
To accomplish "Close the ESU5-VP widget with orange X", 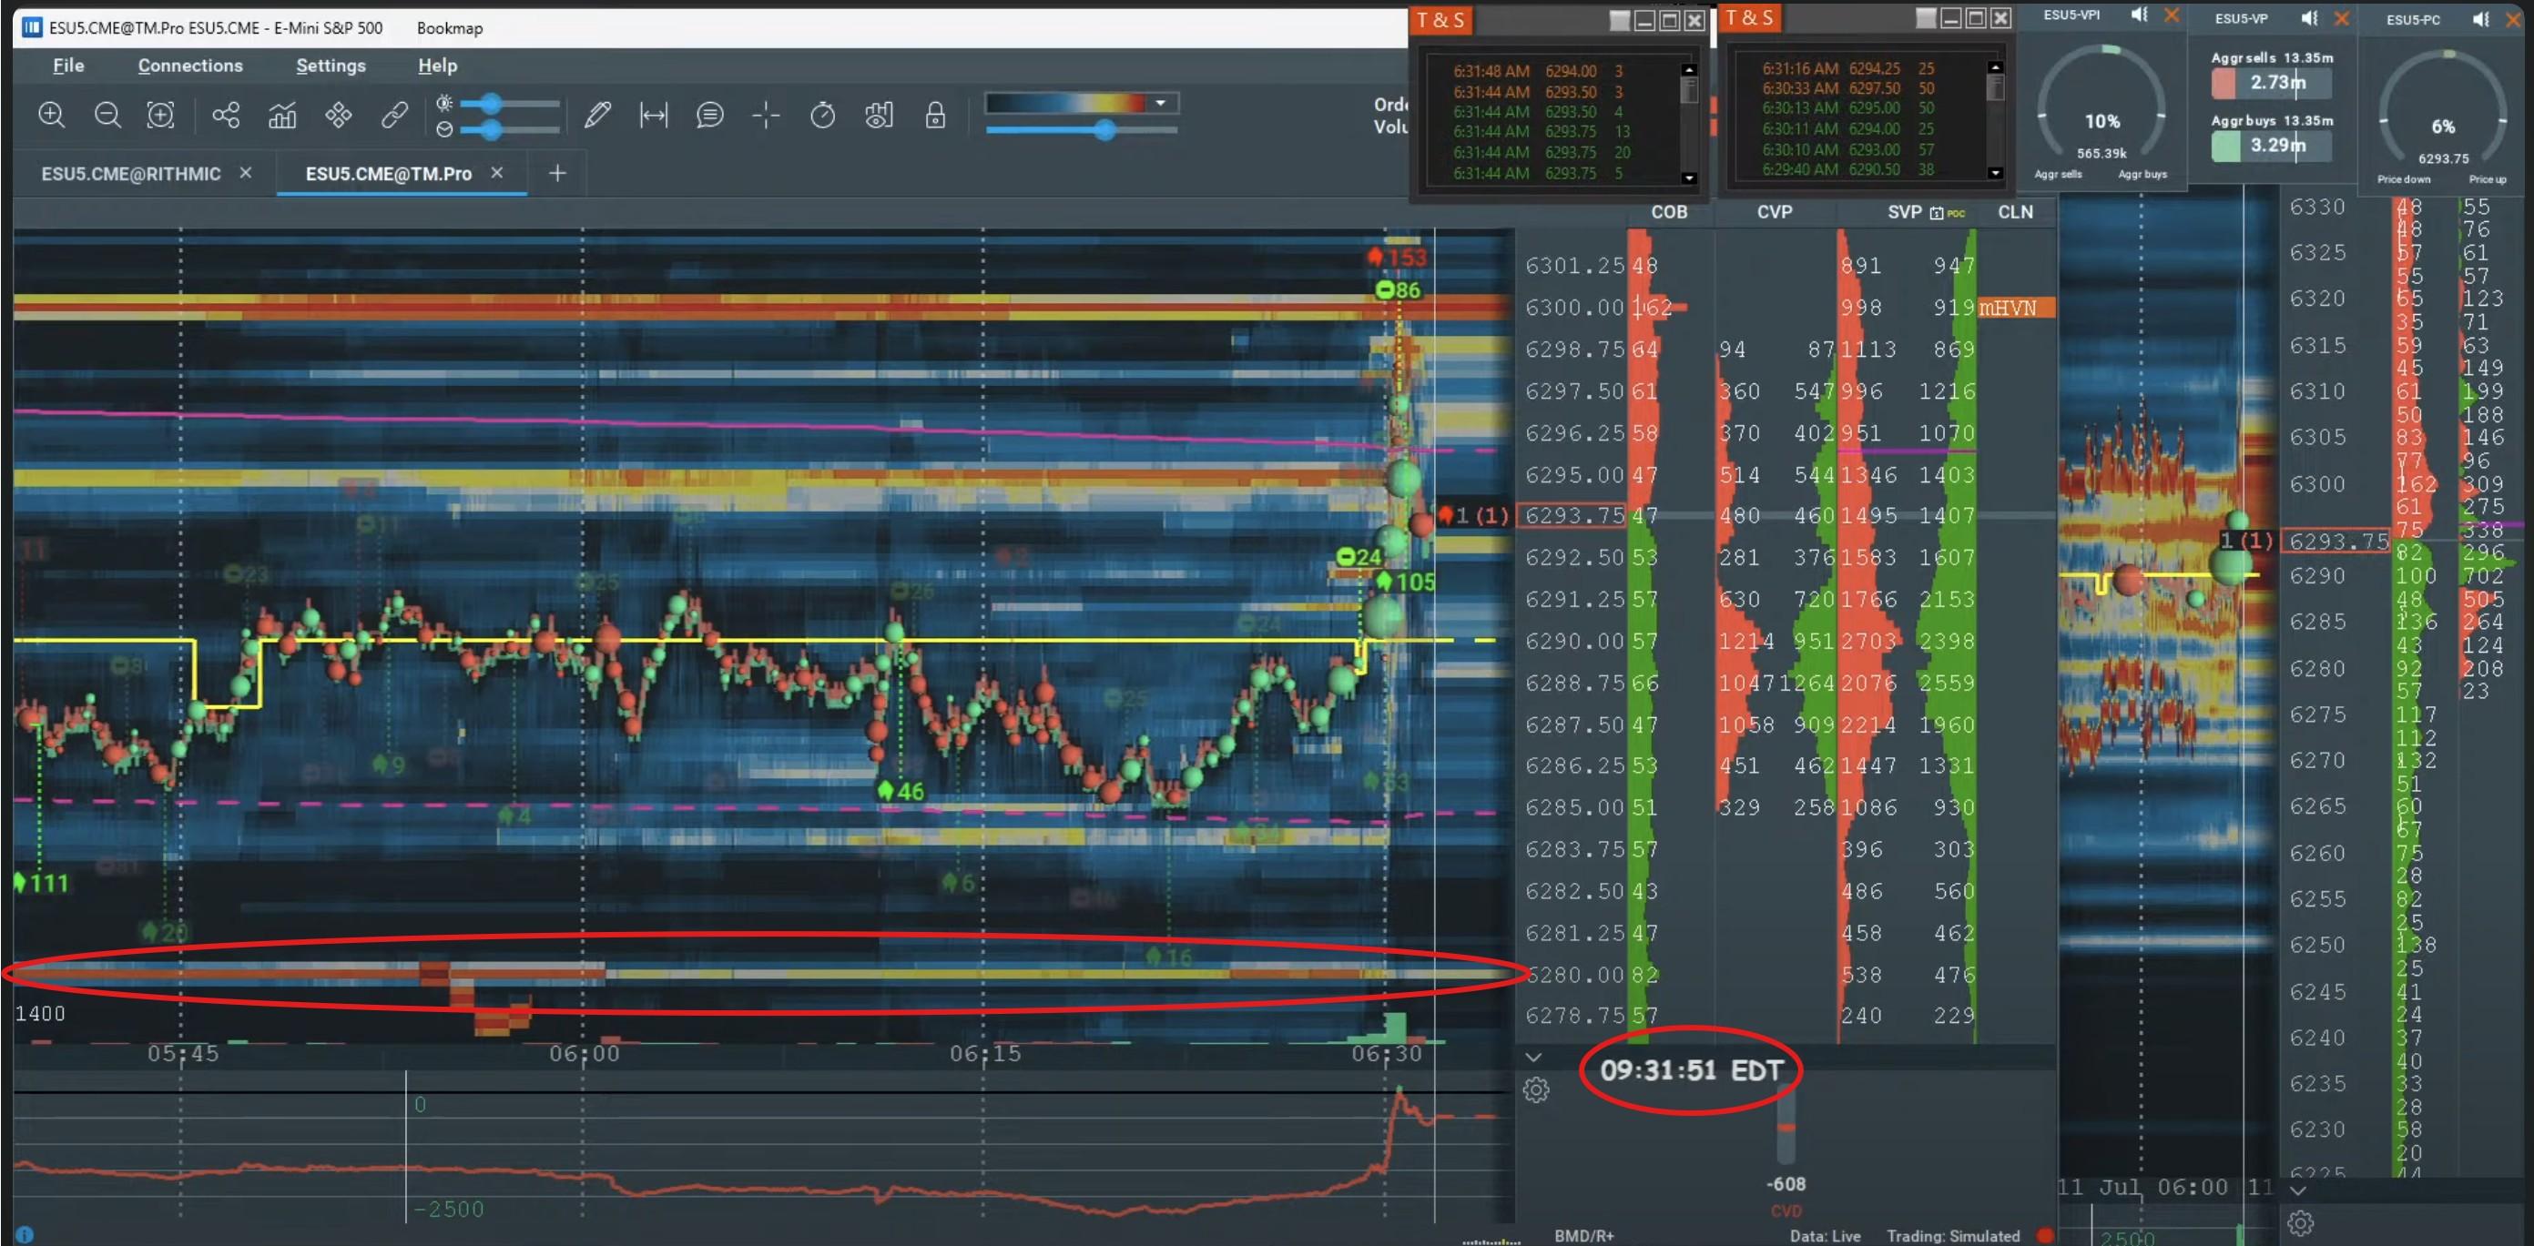I will (2340, 17).
